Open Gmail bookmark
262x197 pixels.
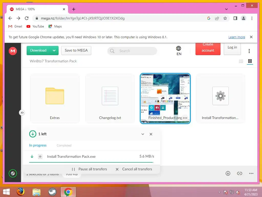pos(15,26)
